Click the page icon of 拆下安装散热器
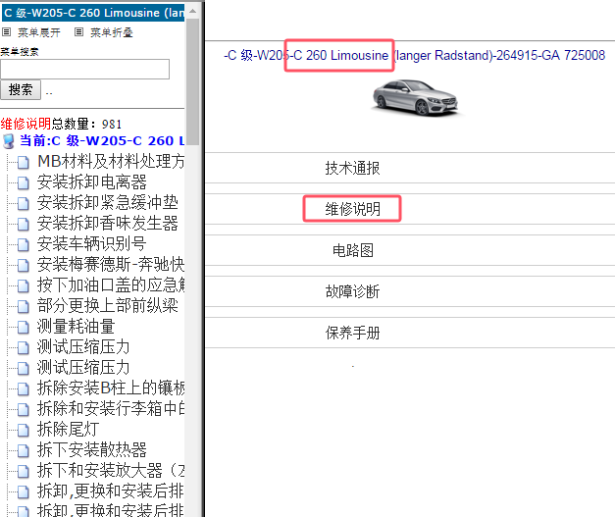This screenshot has height=517, width=615. coord(24,450)
